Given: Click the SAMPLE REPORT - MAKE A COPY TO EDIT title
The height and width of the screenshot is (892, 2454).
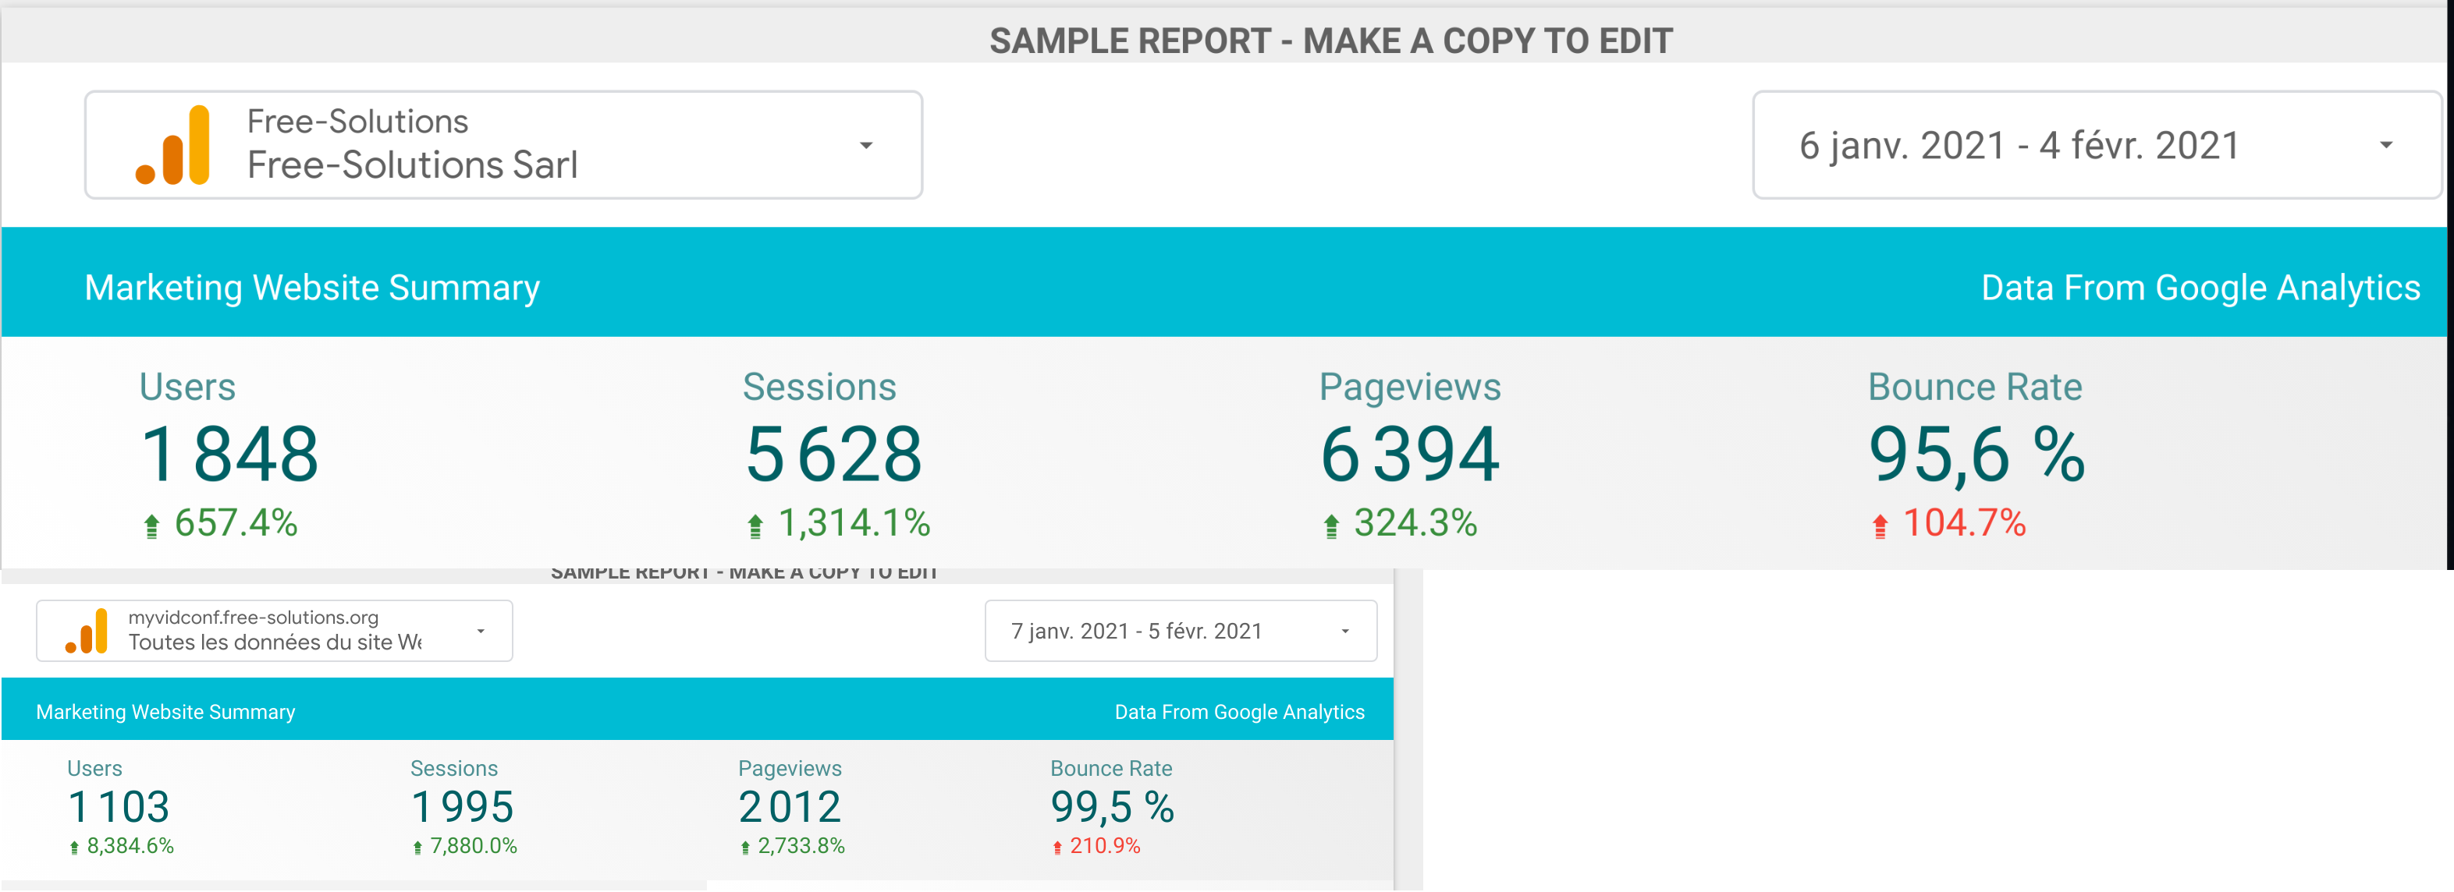Looking at the screenshot, I should [1331, 41].
